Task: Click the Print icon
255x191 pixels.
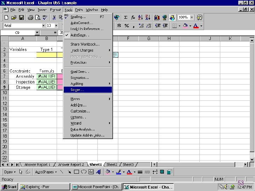Action: [30, 17]
